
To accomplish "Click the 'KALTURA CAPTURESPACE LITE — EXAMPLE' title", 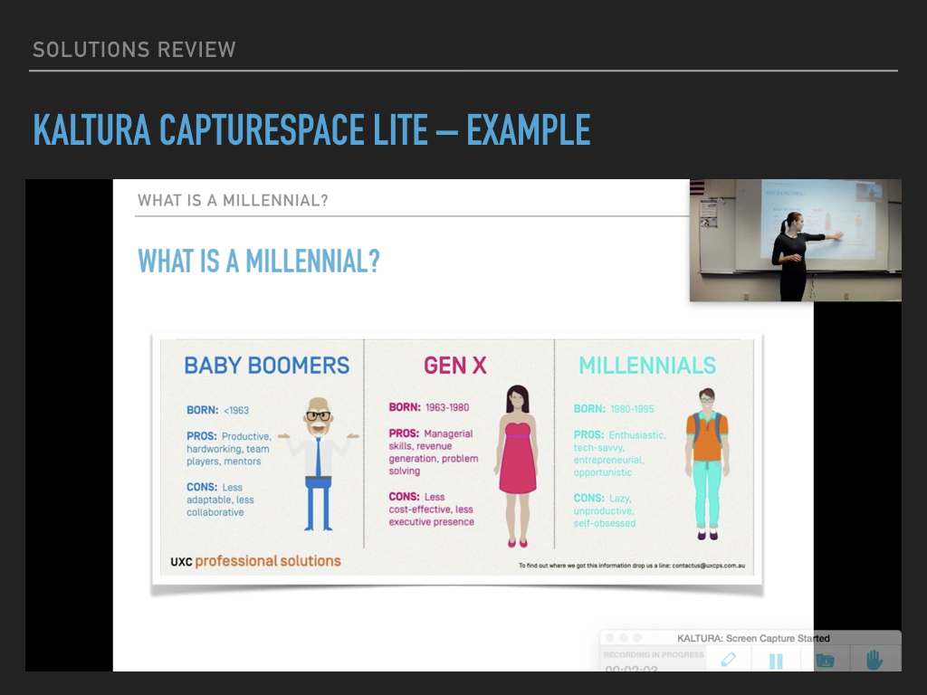I will click(311, 130).
